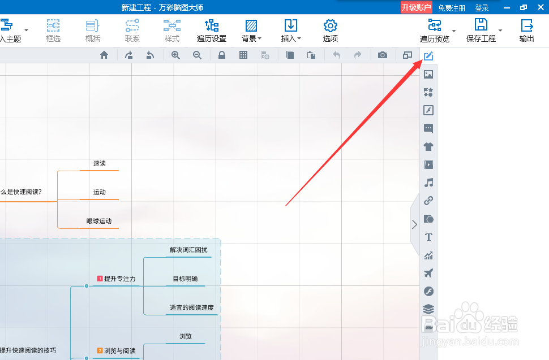549x360 pixels.
Task: Select the 运动 node
Action: 100,192
